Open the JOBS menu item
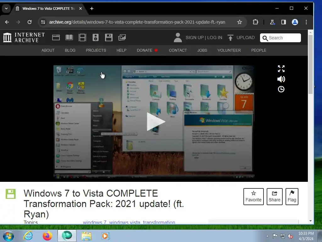 (x=202, y=50)
